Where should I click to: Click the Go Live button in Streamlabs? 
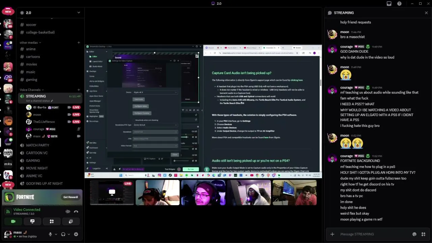191,169
